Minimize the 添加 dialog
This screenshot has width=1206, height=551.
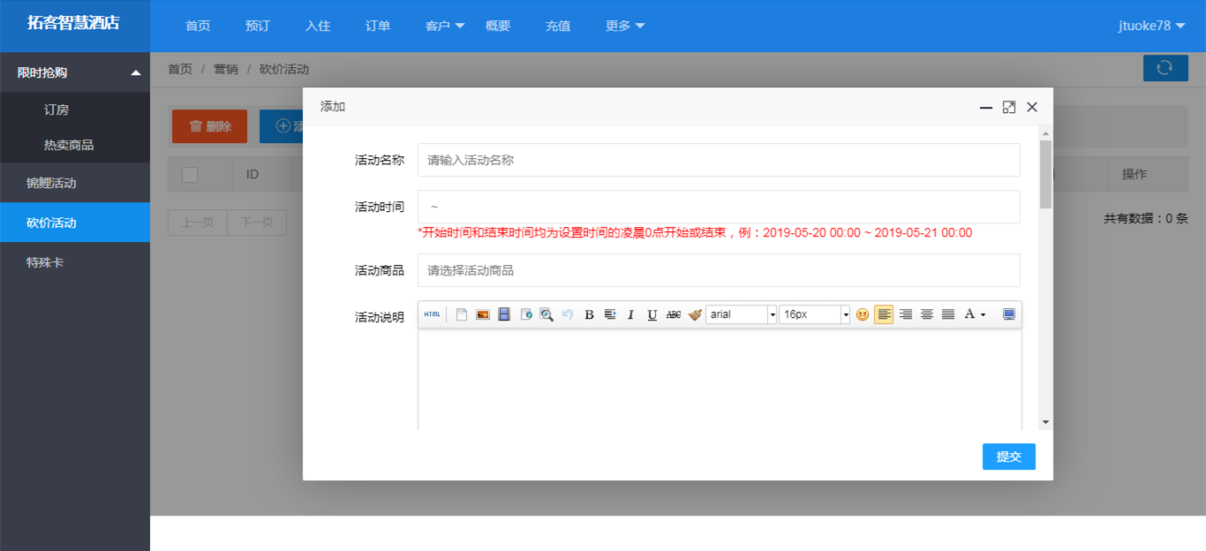pyautogui.click(x=986, y=107)
